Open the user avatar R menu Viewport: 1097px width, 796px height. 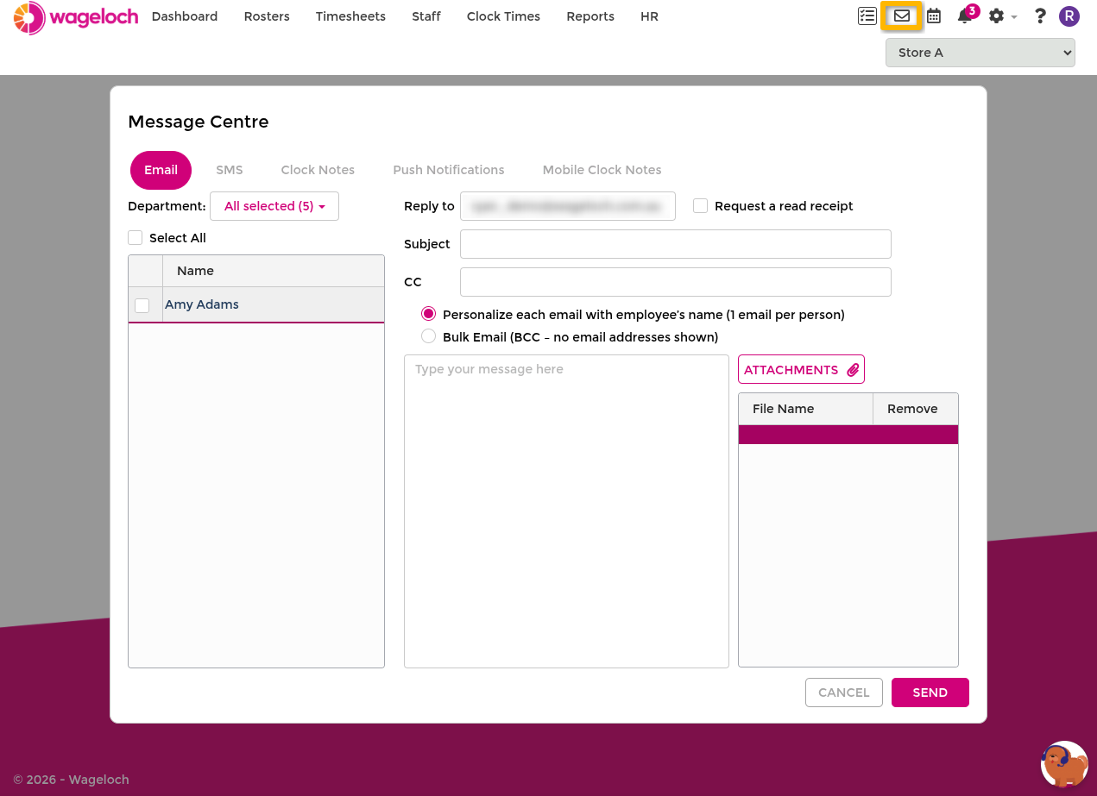point(1069,16)
